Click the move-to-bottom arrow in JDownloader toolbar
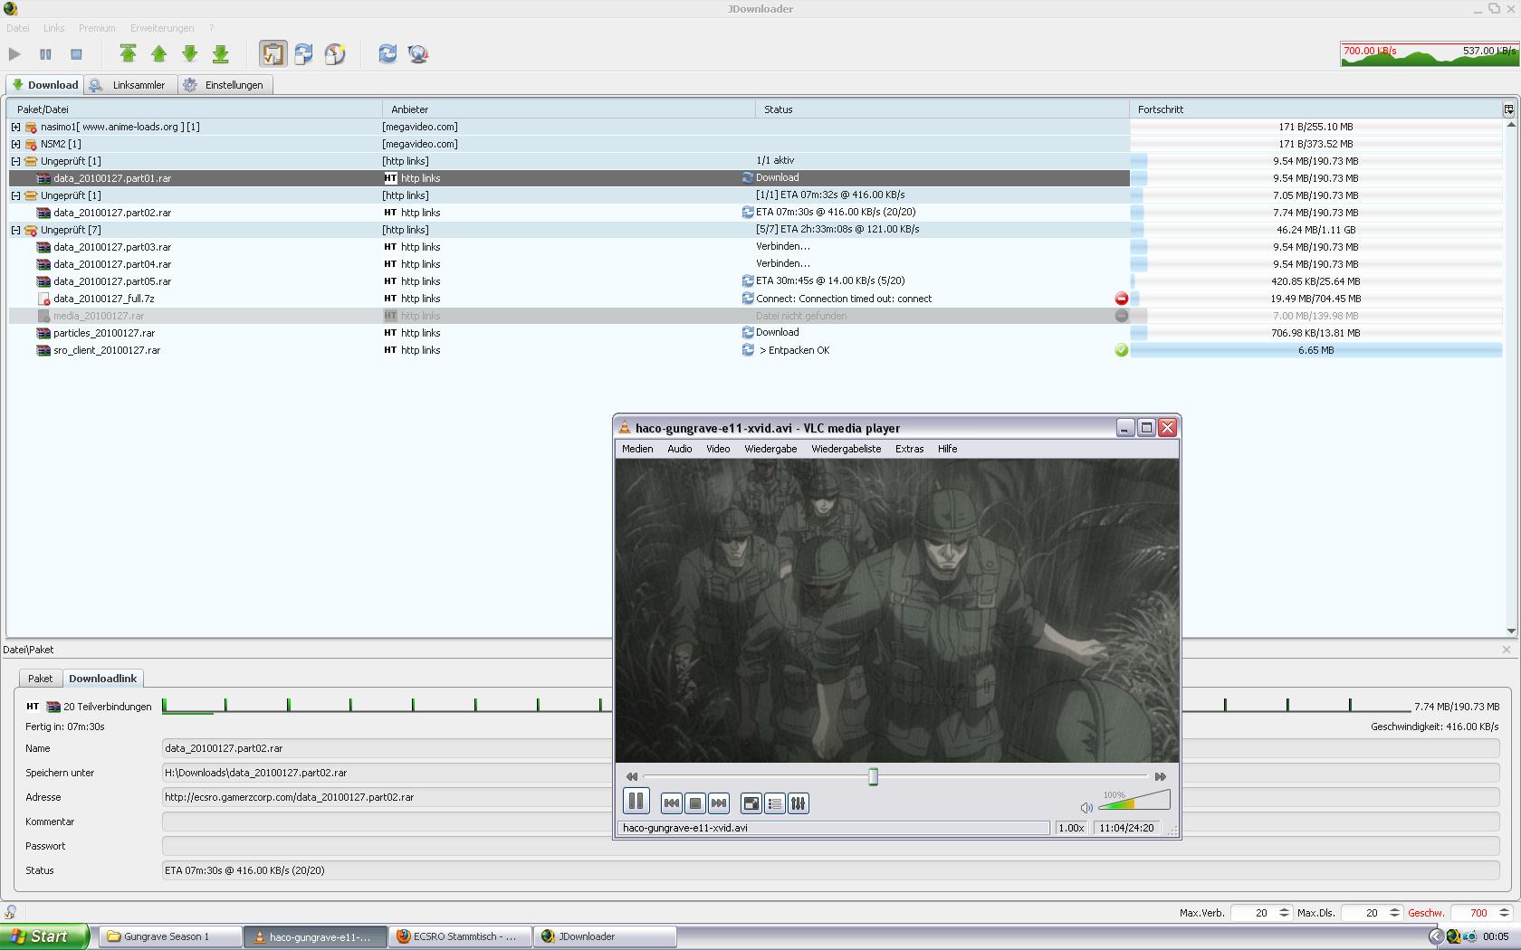1521x950 pixels. pos(220,54)
